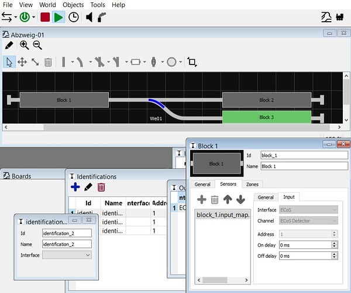
Task: Toggle board edit pencil icon
Action: tap(9, 46)
